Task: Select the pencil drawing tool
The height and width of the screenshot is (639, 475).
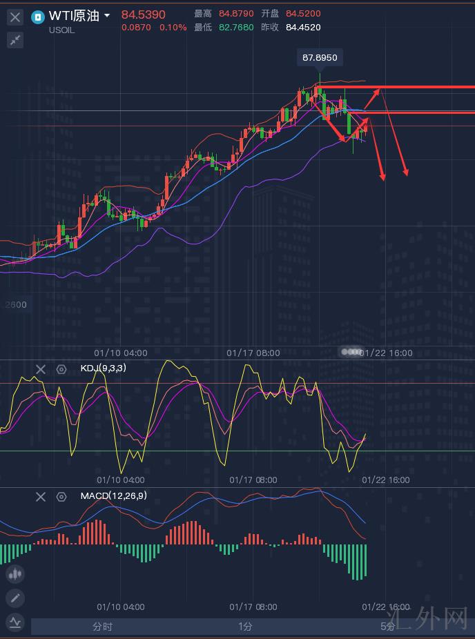Action: (15, 598)
